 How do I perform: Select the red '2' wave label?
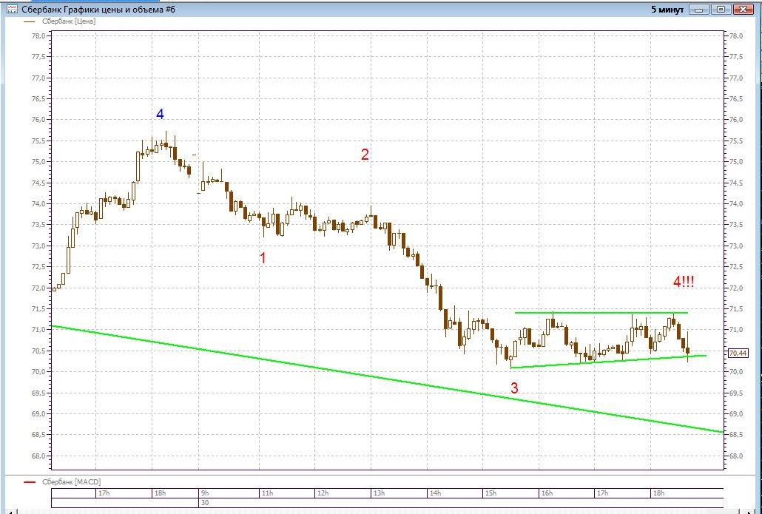point(365,155)
